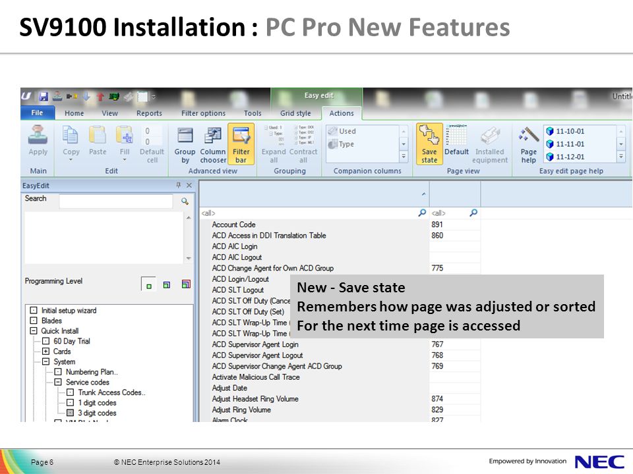
Task: Switch to the Tools tab
Action: coord(253,113)
